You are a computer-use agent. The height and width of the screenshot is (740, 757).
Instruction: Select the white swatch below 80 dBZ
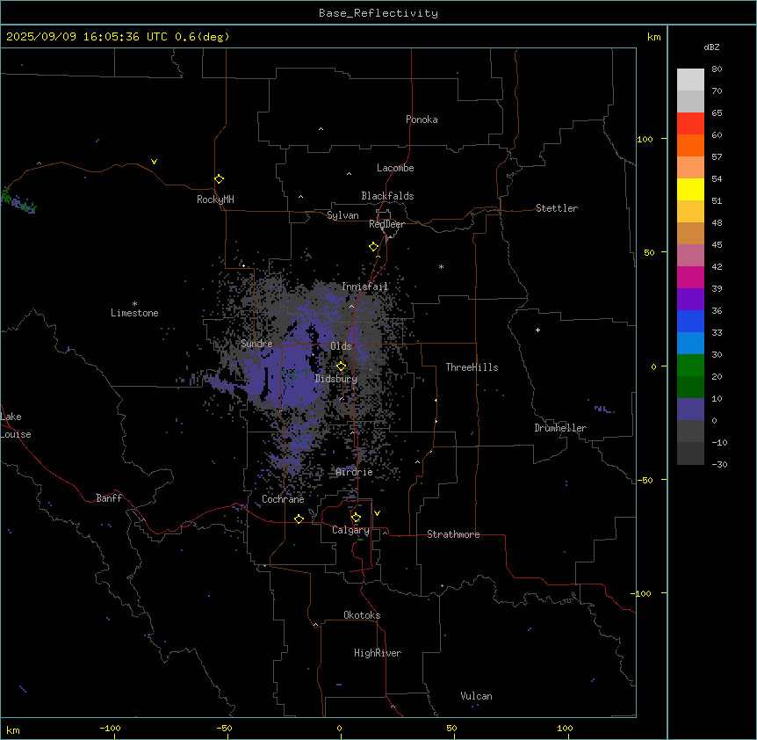tap(690, 80)
